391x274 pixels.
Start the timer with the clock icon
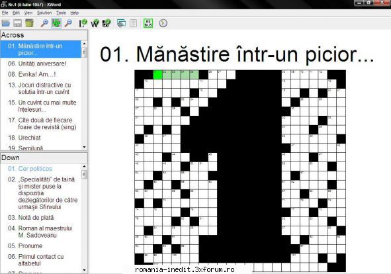(x=163, y=23)
